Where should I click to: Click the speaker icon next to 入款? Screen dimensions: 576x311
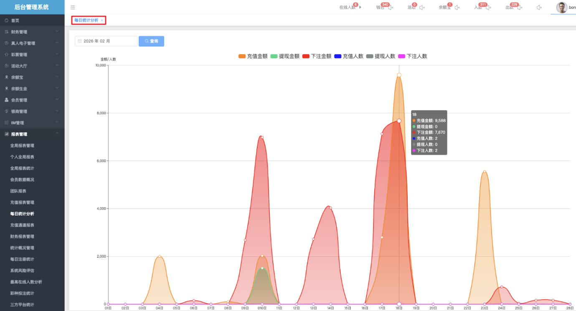pyautogui.click(x=488, y=8)
